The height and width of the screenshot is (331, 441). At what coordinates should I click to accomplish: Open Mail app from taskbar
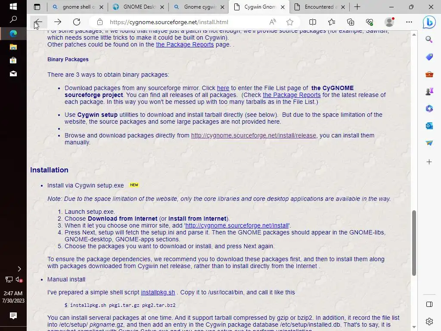coord(13,74)
